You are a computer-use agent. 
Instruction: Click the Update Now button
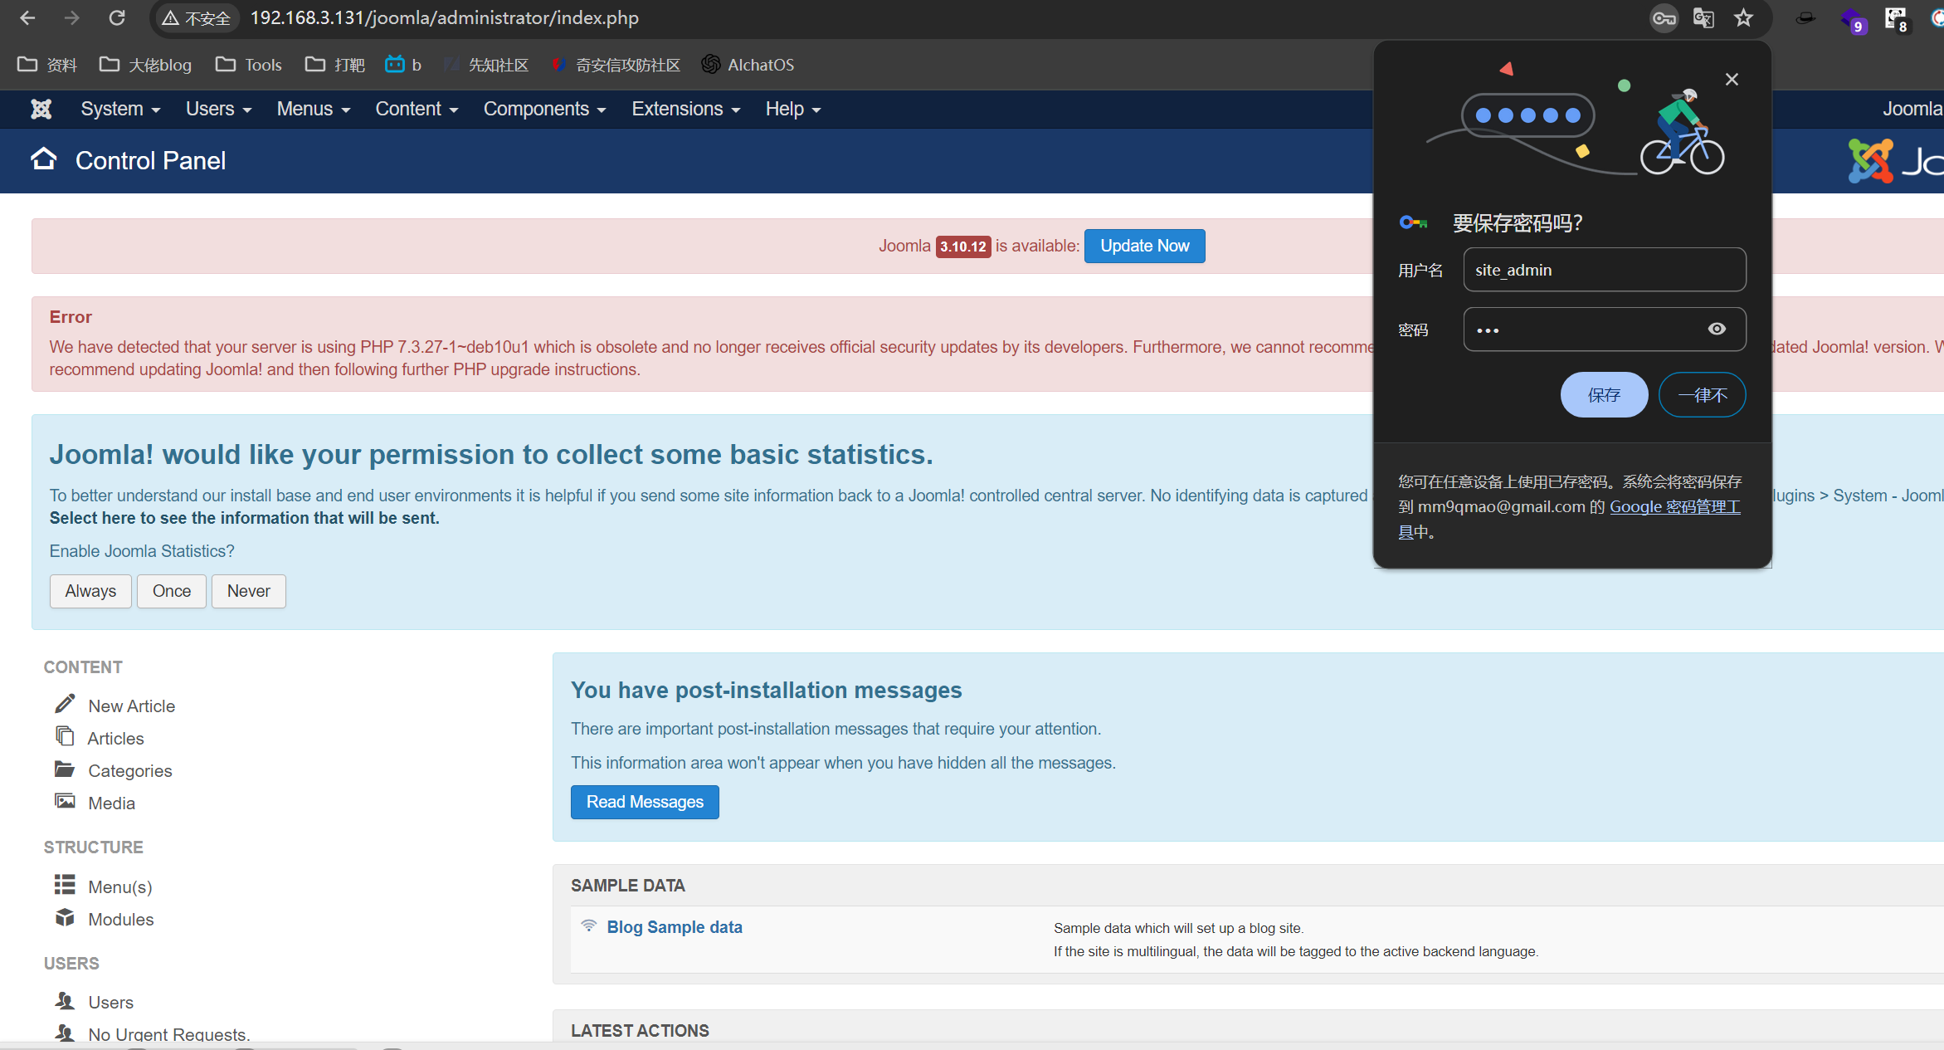tap(1144, 246)
